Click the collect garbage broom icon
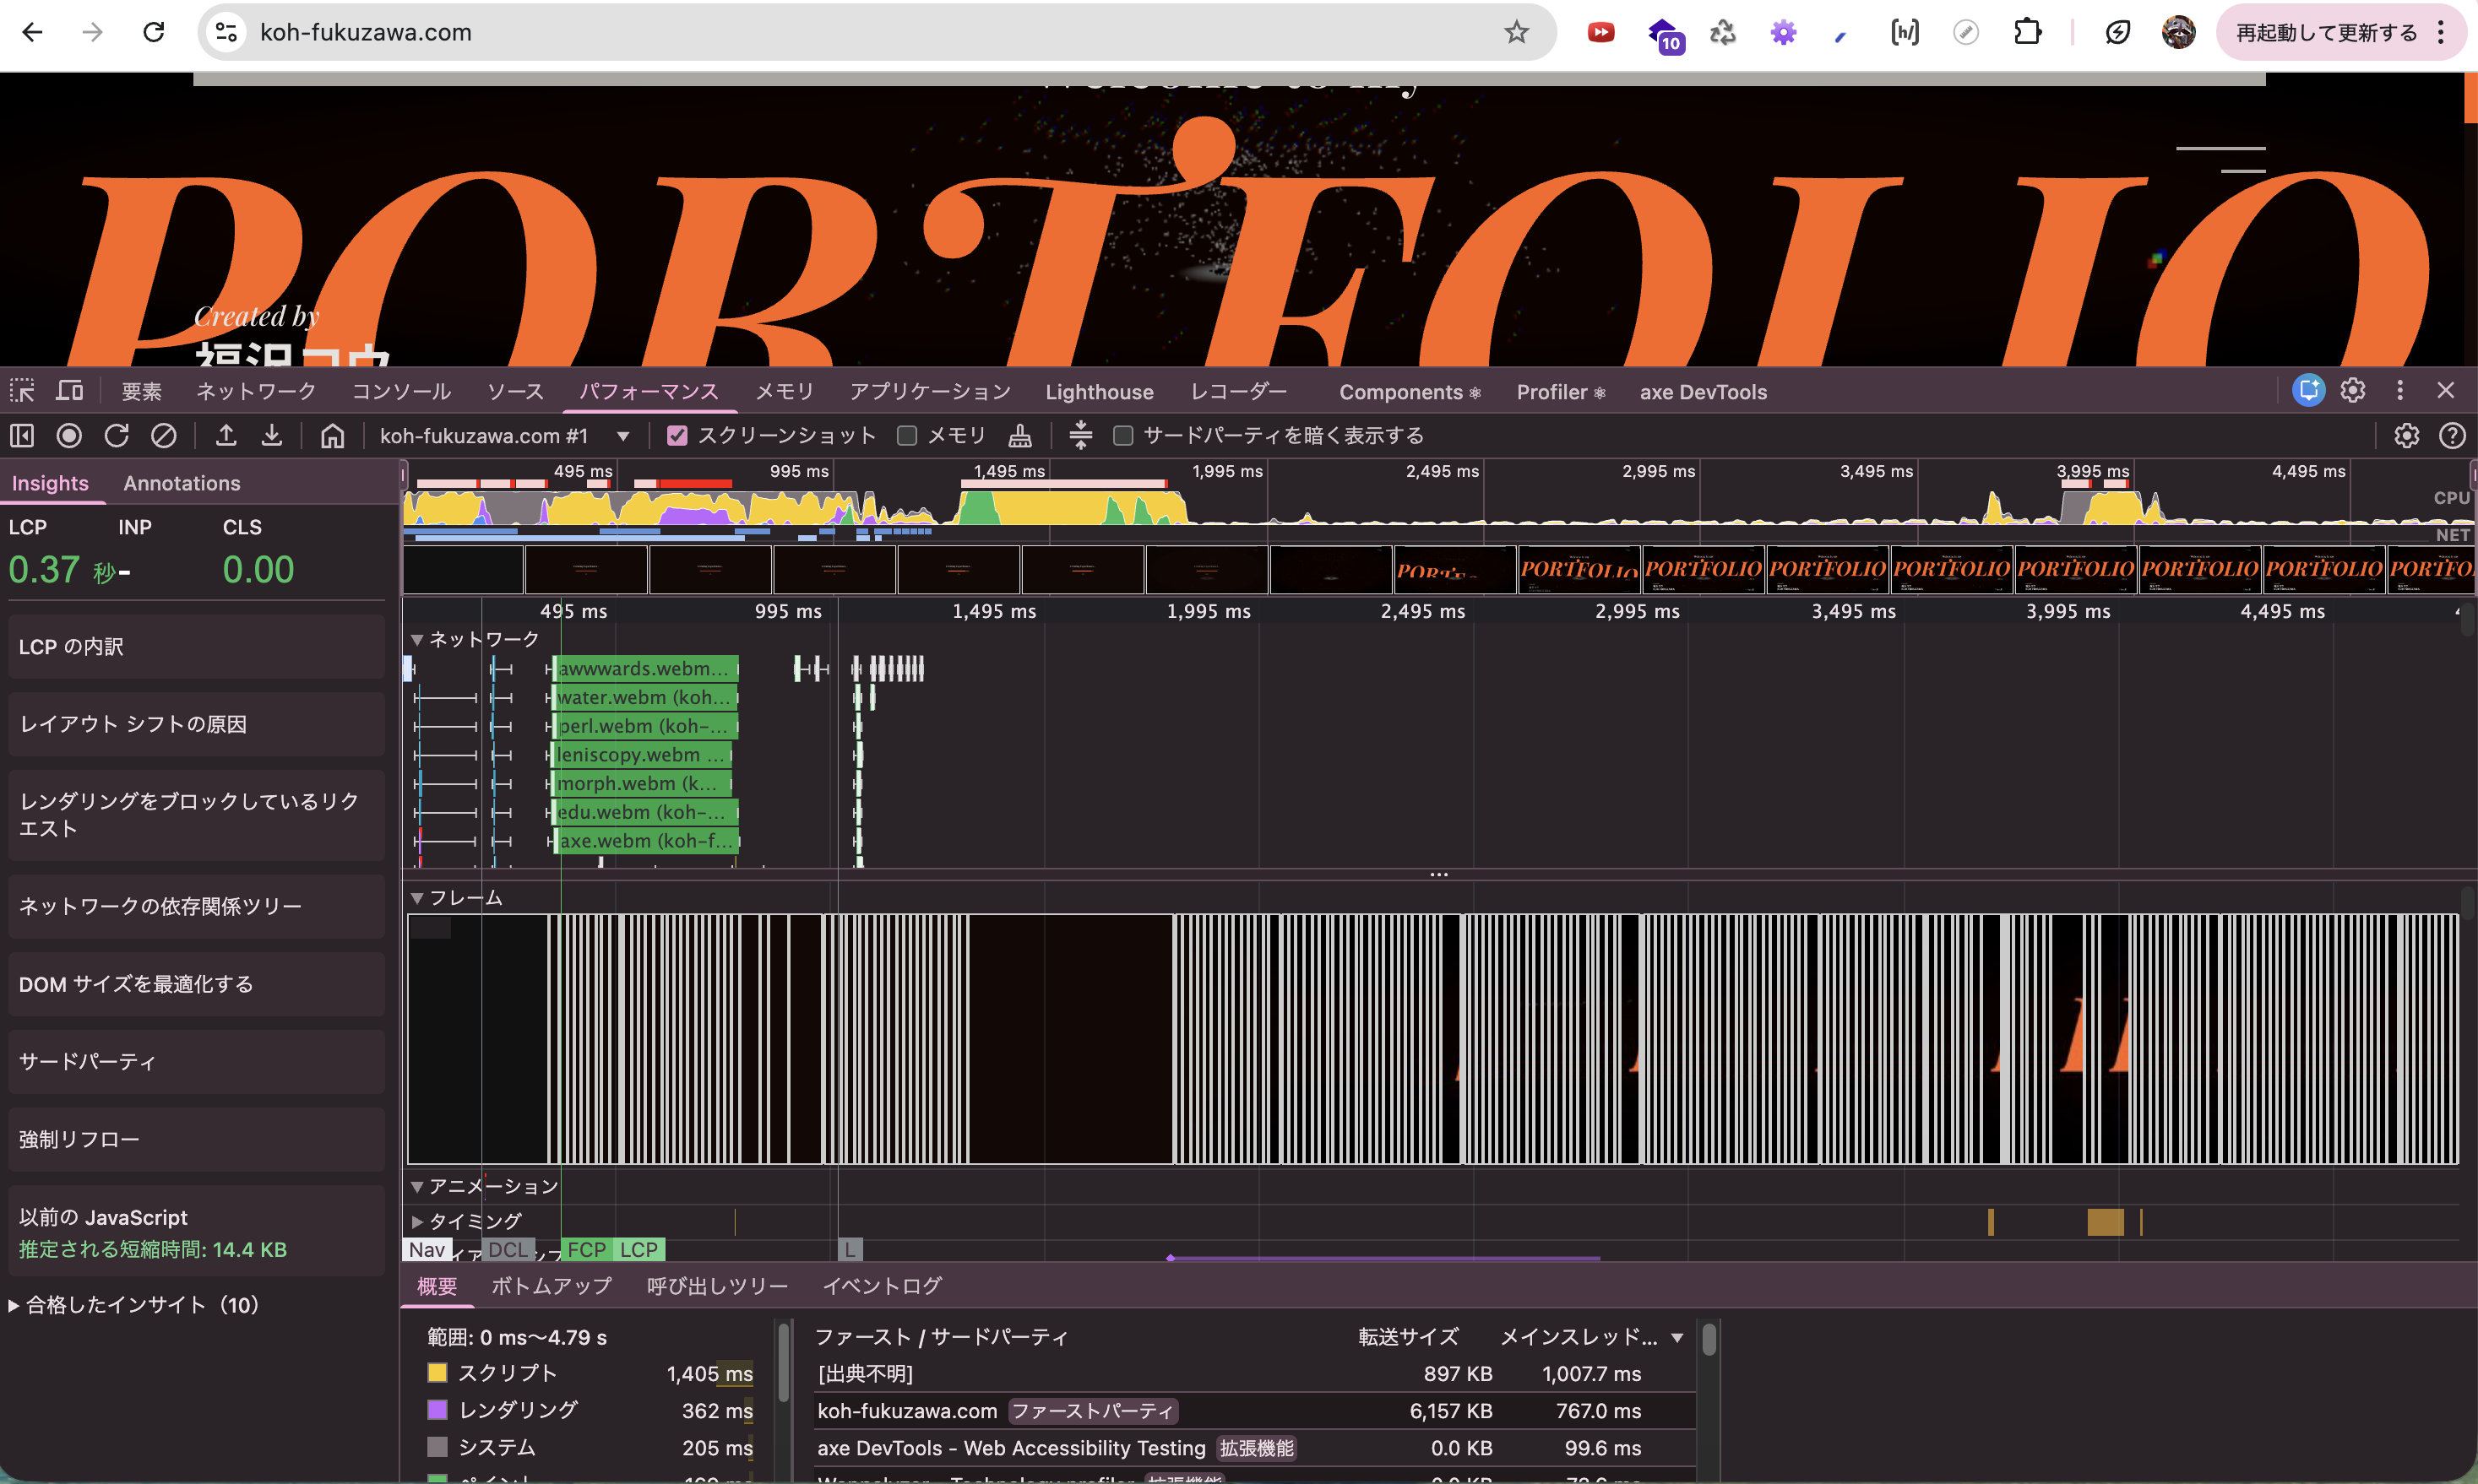 1019,436
